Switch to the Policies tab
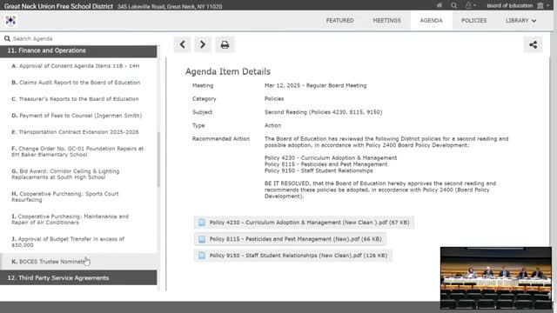The image size is (557, 313). coord(473,21)
